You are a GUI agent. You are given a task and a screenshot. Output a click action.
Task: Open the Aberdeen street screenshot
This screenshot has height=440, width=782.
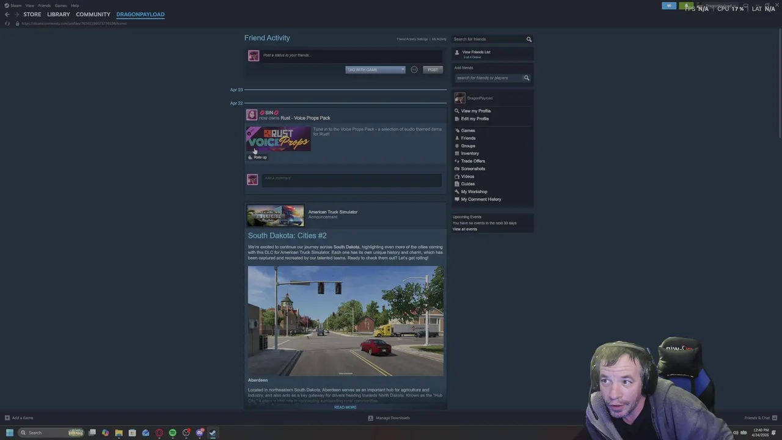coord(346,321)
